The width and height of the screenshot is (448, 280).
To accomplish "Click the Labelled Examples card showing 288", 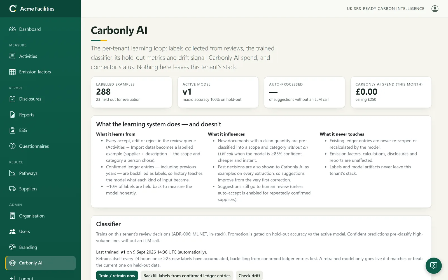I will click(132, 92).
